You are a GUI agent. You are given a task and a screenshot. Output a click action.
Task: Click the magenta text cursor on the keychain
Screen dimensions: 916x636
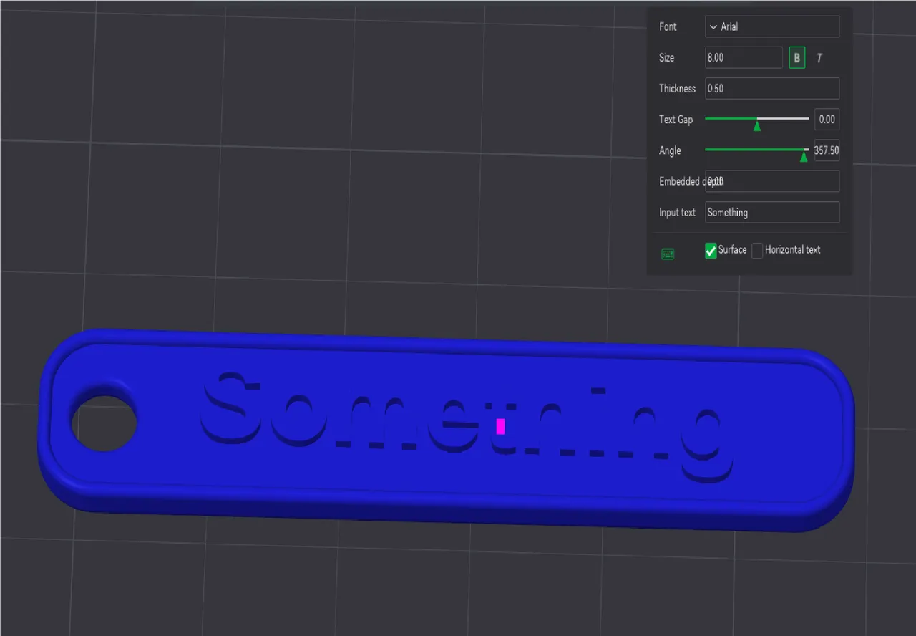pyautogui.click(x=500, y=426)
